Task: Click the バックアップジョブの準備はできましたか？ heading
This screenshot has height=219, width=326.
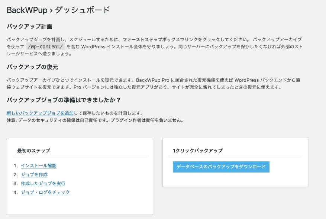Action: 64,100
